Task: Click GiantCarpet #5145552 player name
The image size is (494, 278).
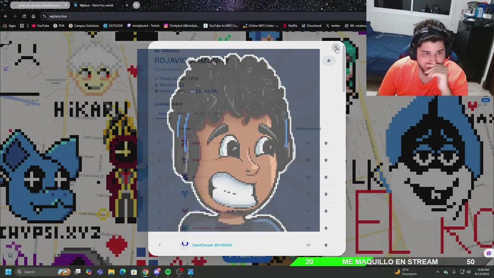Action: [x=212, y=245]
